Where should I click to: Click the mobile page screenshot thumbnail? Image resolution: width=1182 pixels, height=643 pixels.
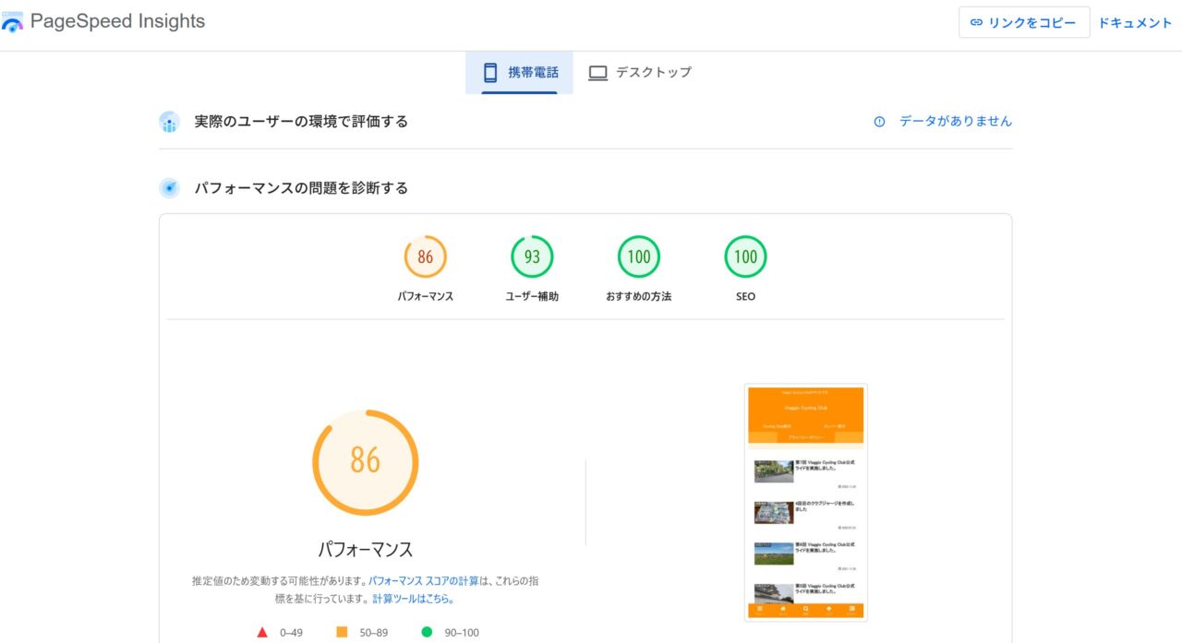coord(805,502)
